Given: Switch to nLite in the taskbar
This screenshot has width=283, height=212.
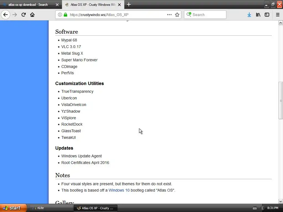Looking at the screenshot, I should coord(51,208).
